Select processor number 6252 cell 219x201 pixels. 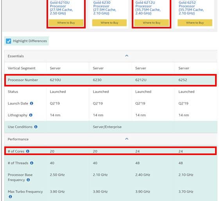click(183, 80)
